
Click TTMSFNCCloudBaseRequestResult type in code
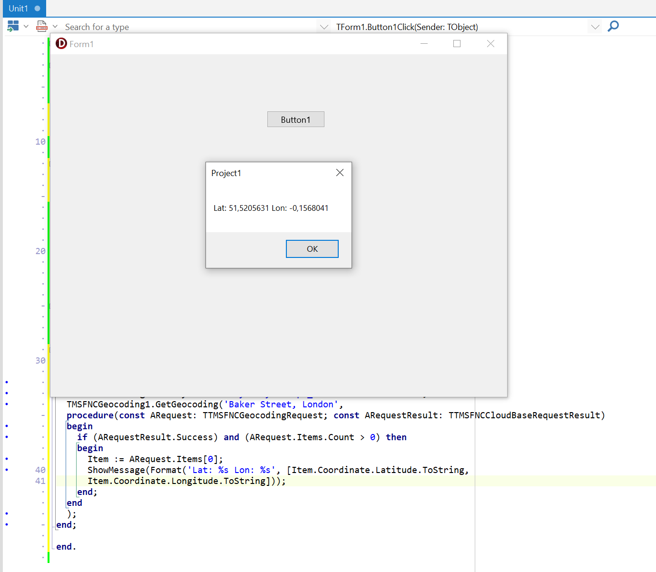[524, 415]
